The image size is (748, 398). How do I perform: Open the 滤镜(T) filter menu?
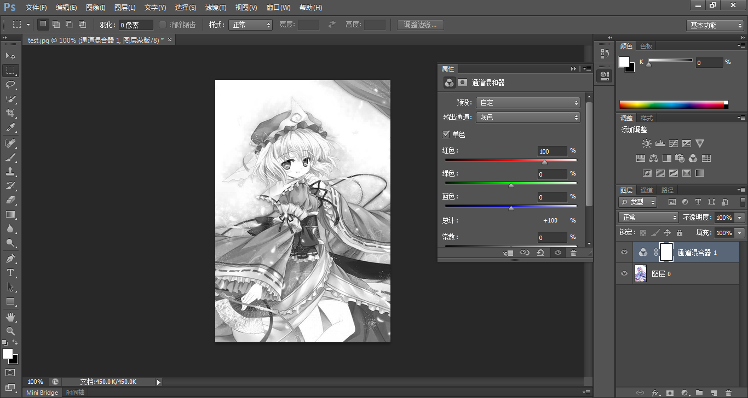tap(215, 8)
